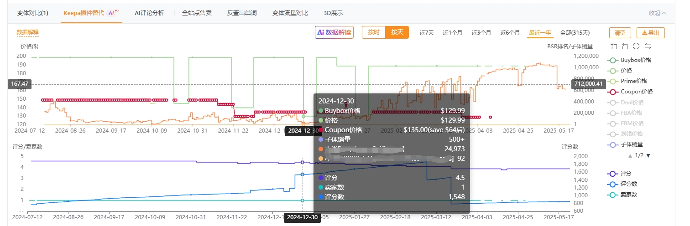
Task: Enable FBA价格 legend series
Action: click(x=625, y=113)
